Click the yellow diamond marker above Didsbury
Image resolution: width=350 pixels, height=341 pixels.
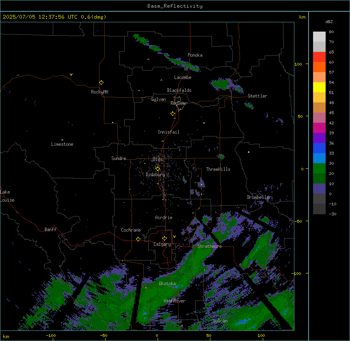(x=158, y=169)
